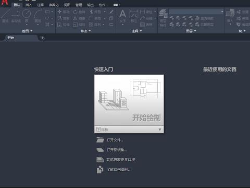
Task: Switch to the Manage (管理) ribbon tab
Action: 79,5
